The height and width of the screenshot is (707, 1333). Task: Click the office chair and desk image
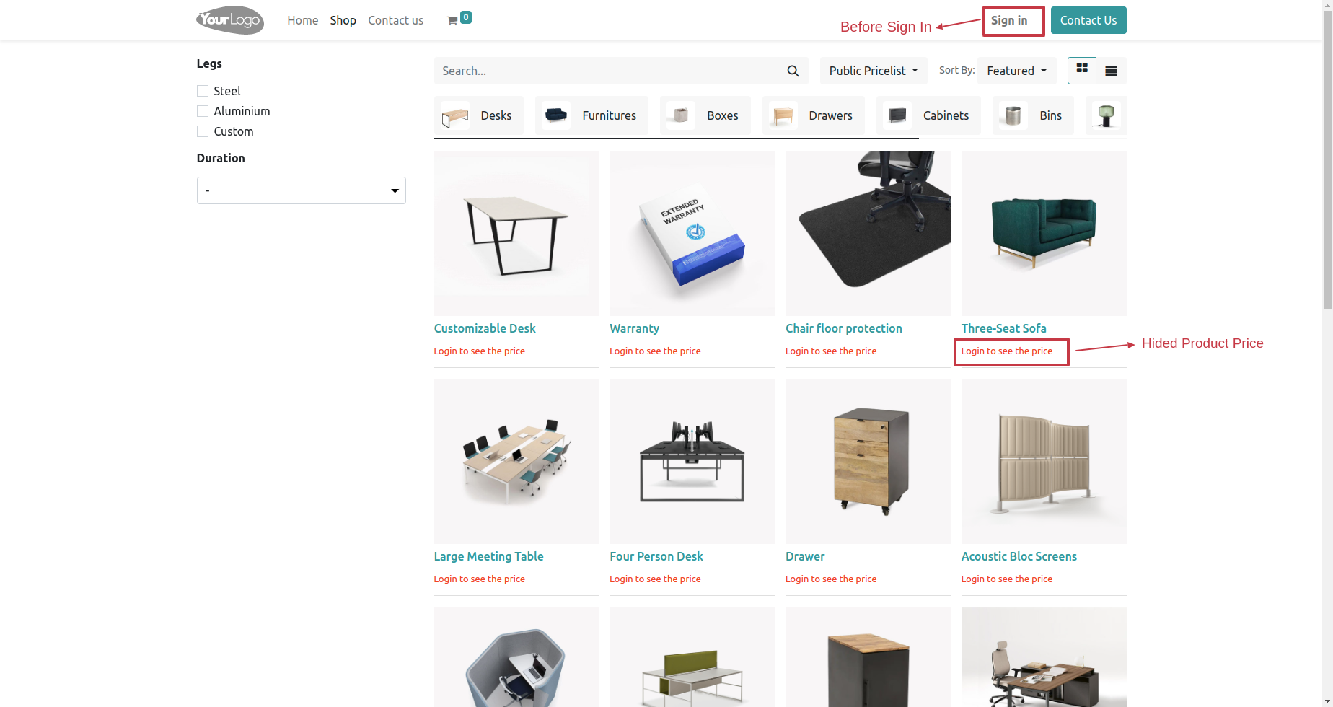click(x=1044, y=656)
